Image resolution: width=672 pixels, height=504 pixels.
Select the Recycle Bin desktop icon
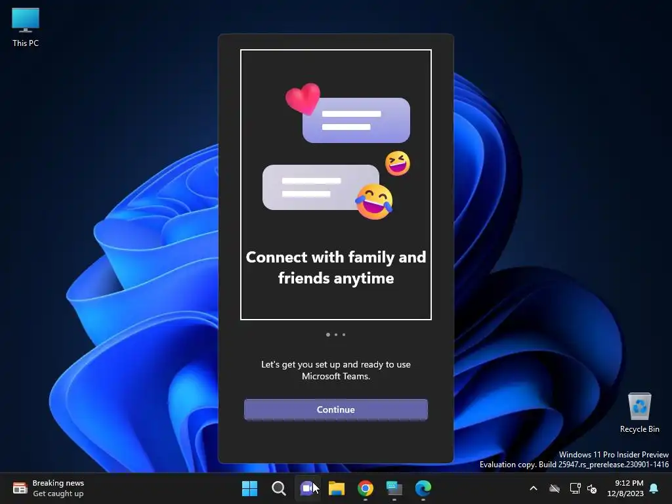(x=639, y=413)
